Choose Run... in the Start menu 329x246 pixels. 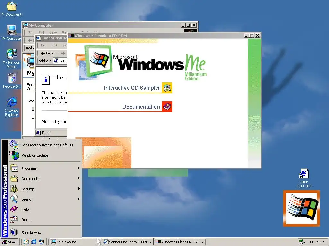pyautogui.click(x=45, y=220)
